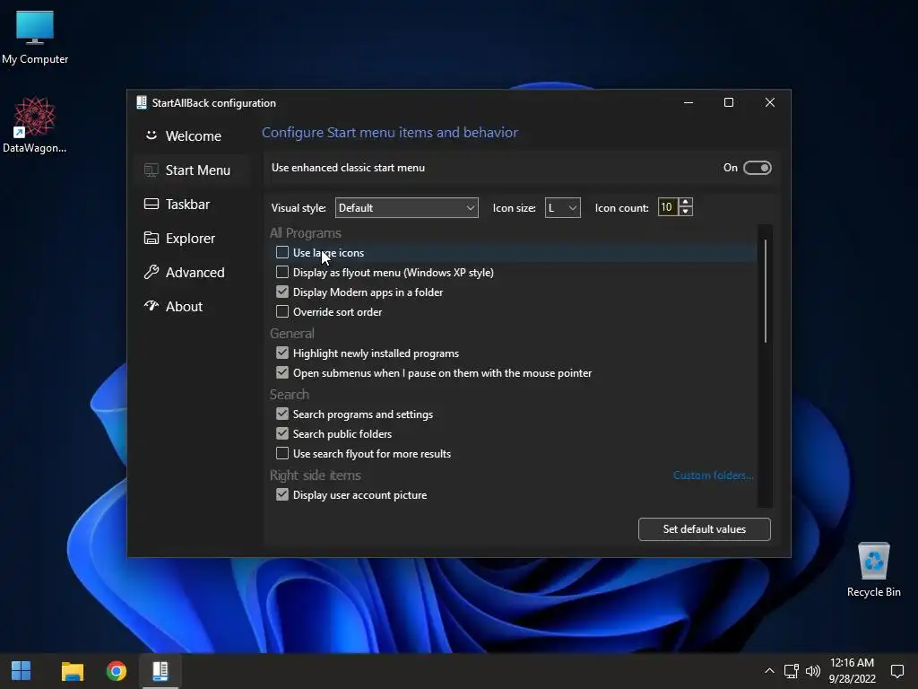918x689 pixels.
Task: Uncheck Display Modern apps in a folder
Action: coord(282,292)
